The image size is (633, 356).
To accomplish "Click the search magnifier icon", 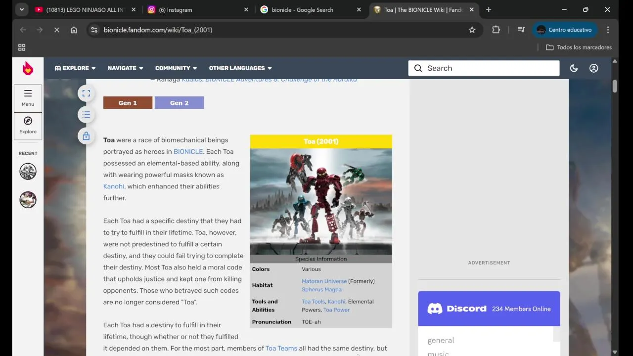I will [x=418, y=68].
